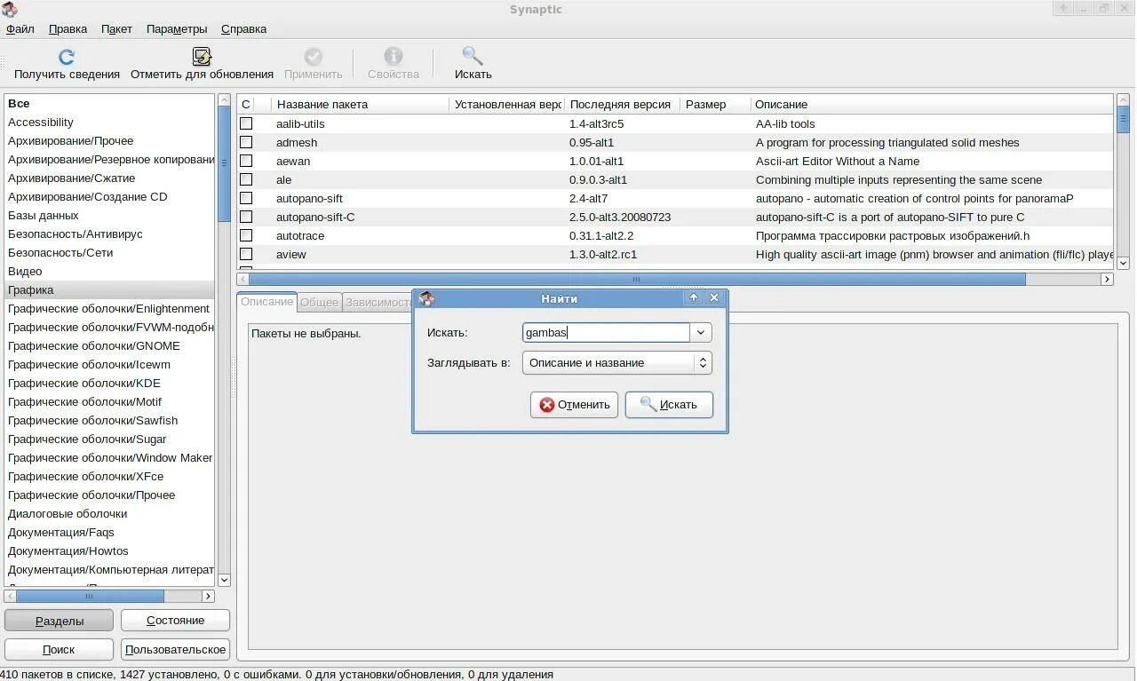This screenshot has height=681, width=1137.
Task: Click the greyed Apply toolbar icon
Action: coord(314,56)
